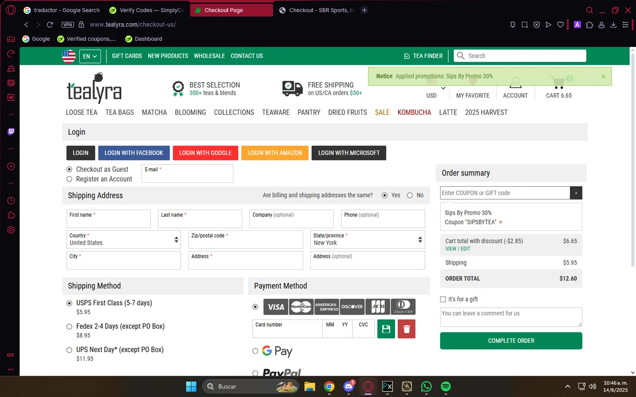636x397 pixels.
Task: Open history clock icon in Opera sidebar
Action: 11,201
